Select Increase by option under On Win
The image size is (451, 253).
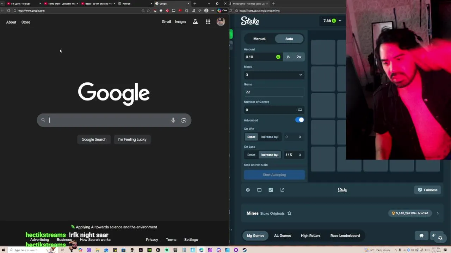(x=270, y=137)
